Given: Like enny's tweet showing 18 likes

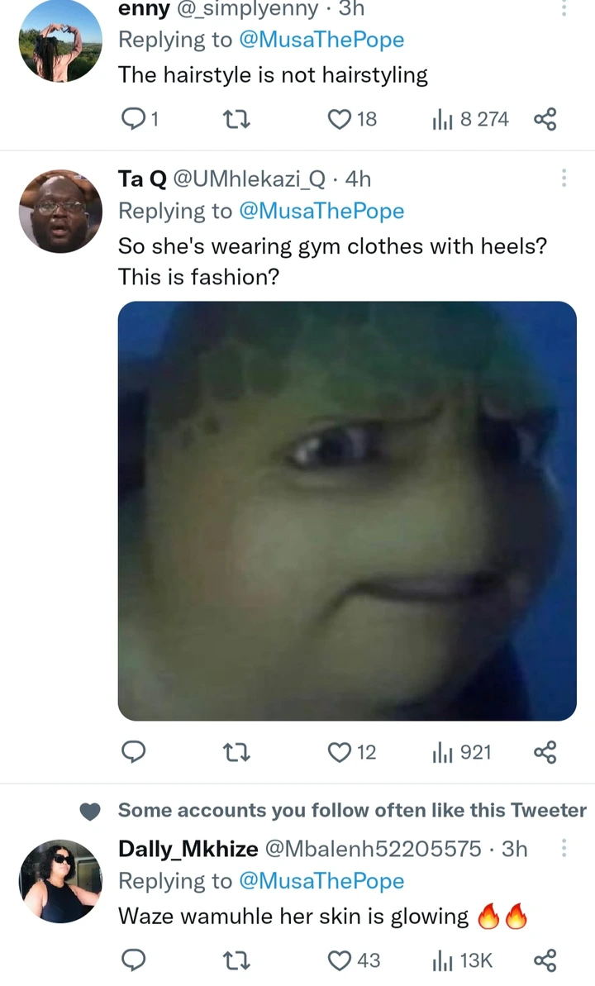Looking at the screenshot, I should pyautogui.click(x=352, y=119).
